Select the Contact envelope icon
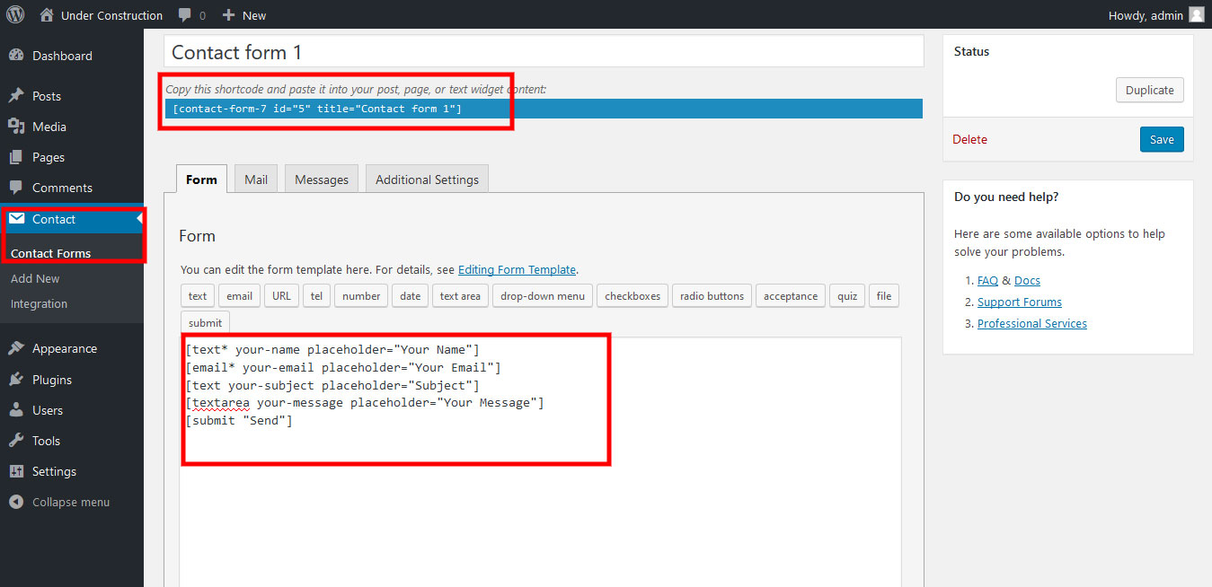Viewport: 1212px width, 587px height. 16,219
